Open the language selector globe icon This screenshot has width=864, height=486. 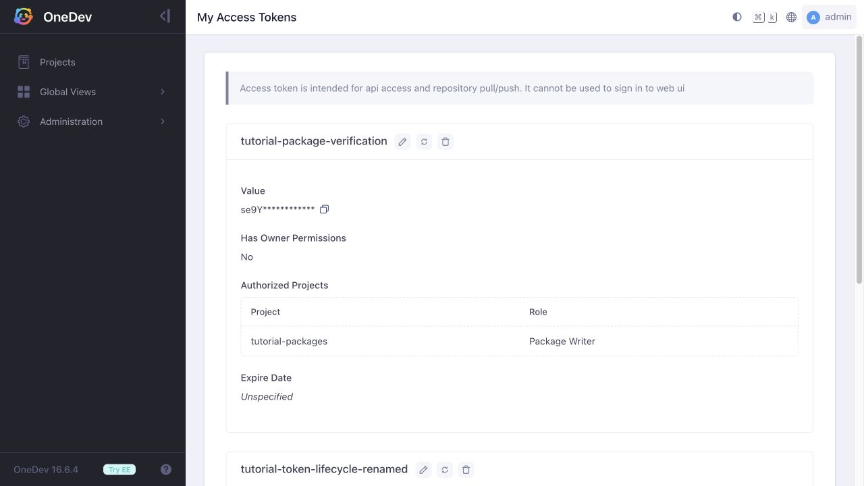tap(792, 17)
